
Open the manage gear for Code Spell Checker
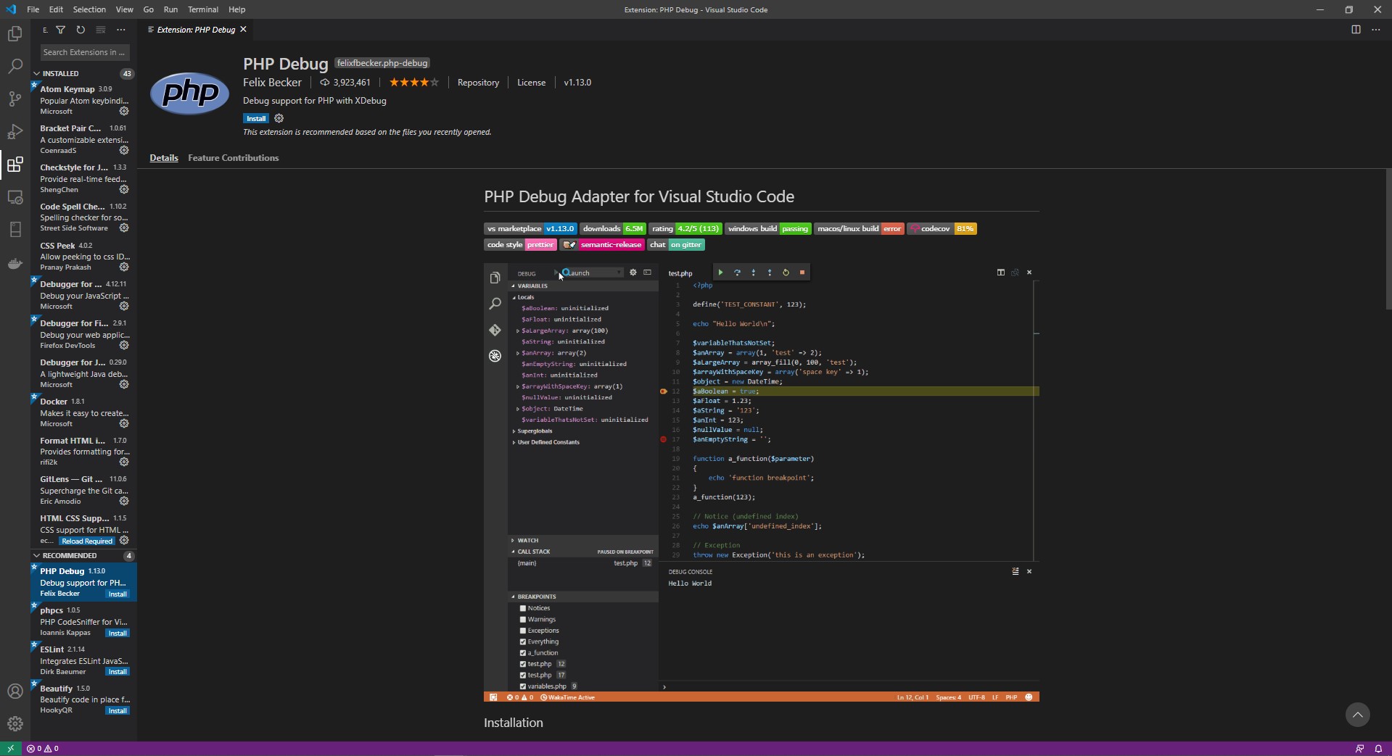(124, 228)
